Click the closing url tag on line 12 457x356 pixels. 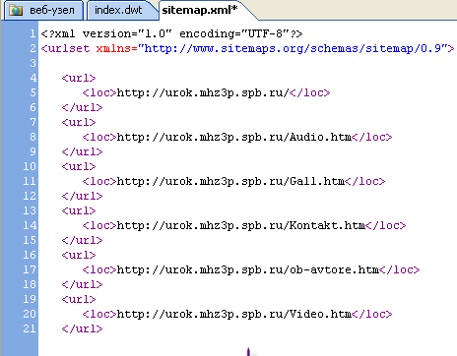point(82,196)
